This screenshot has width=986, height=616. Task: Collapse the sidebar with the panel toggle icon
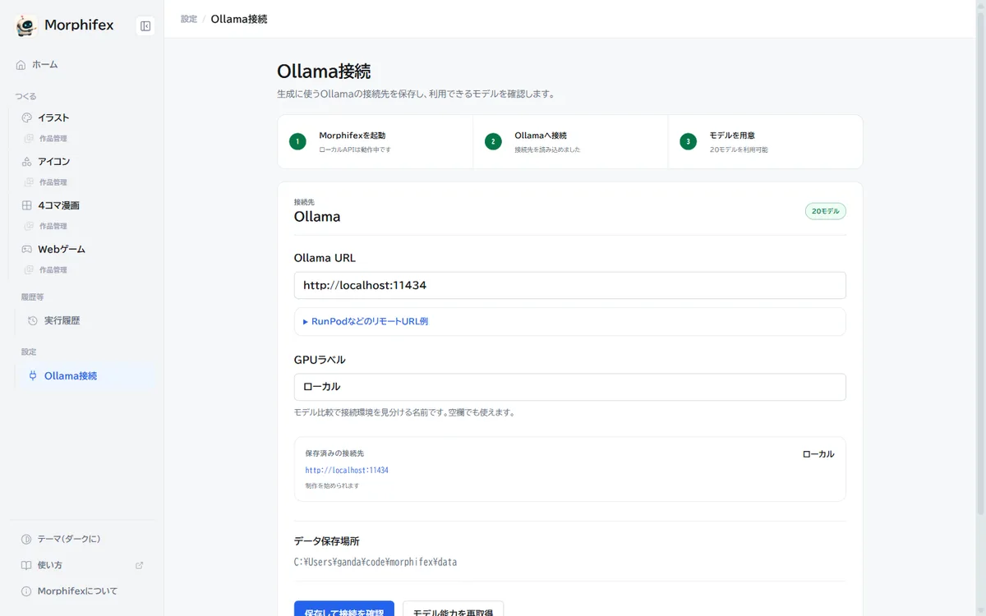pos(145,26)
